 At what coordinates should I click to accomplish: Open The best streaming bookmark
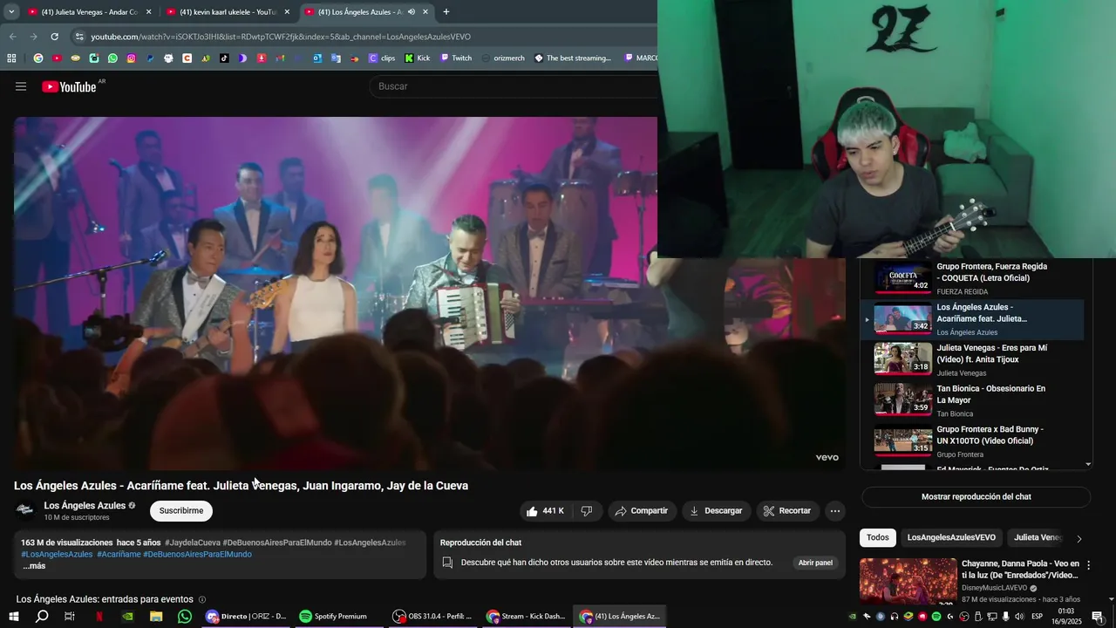[x=573, y=58]
